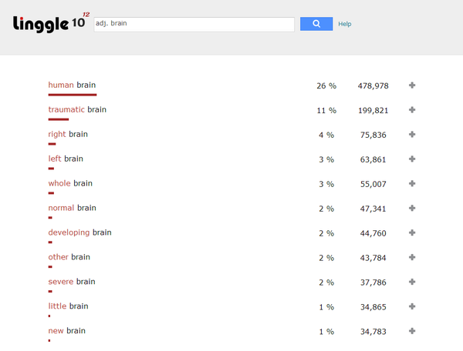The width and height of the screenshot is (463, 351).
Task: Click the red bar under human brain
Action: click(x=72, y=95)
